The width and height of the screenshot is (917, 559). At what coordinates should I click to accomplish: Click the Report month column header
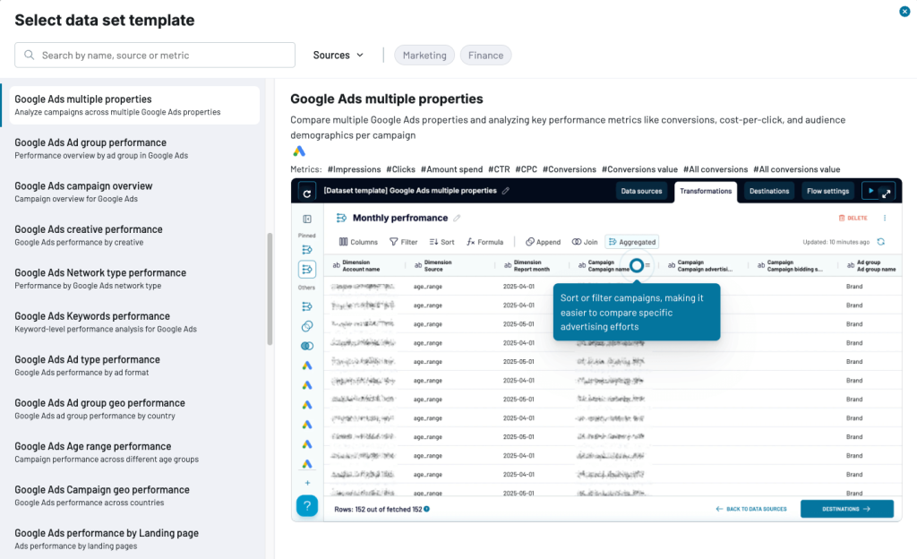point(534,266)
